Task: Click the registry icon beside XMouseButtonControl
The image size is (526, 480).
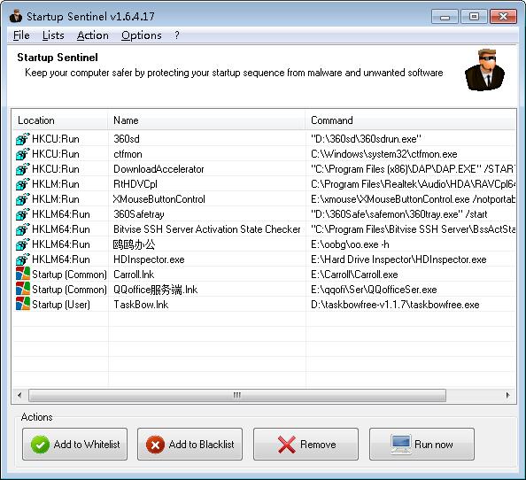Action: 23,199
